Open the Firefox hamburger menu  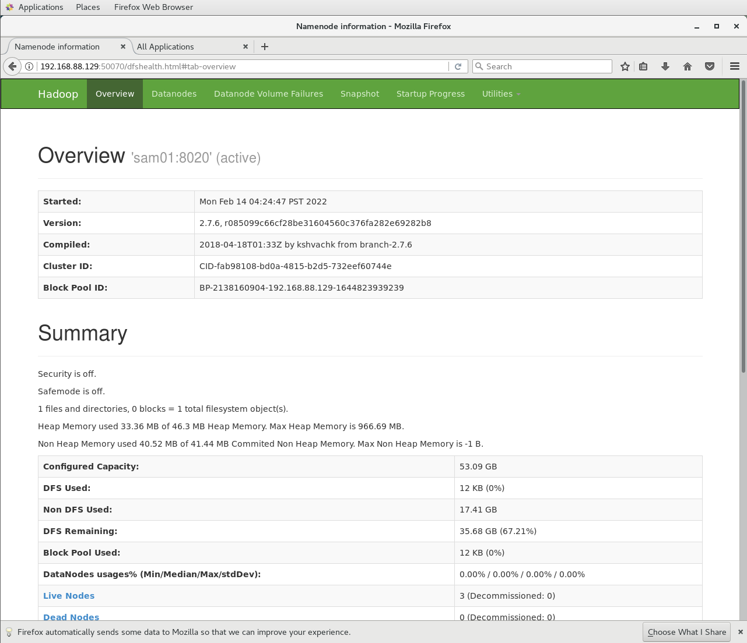[735, 66]
